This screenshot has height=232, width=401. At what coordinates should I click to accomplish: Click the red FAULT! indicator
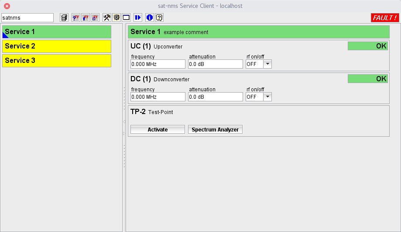(384, 17)
